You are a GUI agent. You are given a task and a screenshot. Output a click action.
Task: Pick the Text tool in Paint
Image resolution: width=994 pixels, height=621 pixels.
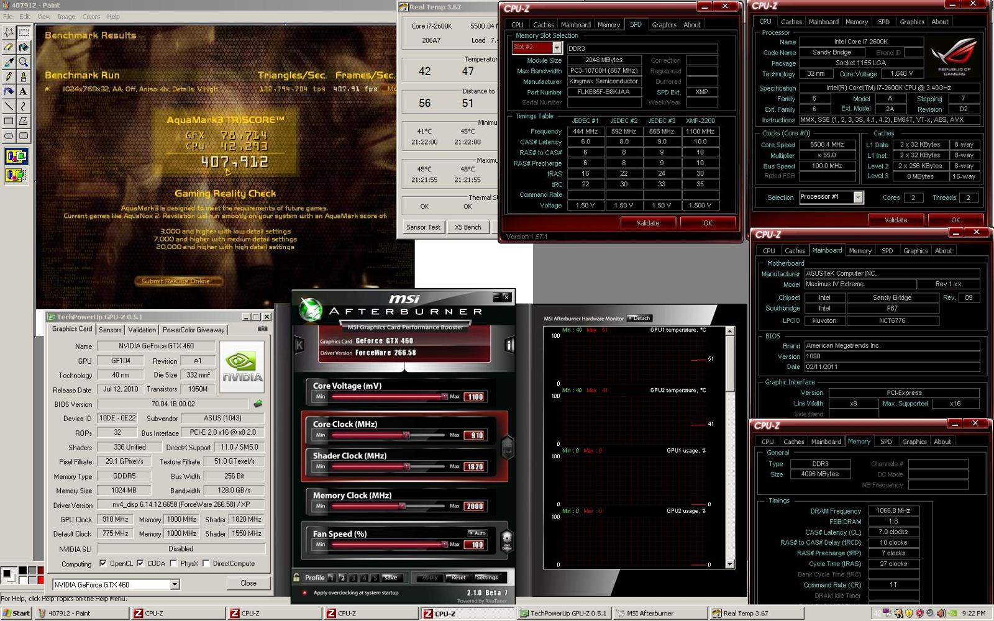(24, 92)
